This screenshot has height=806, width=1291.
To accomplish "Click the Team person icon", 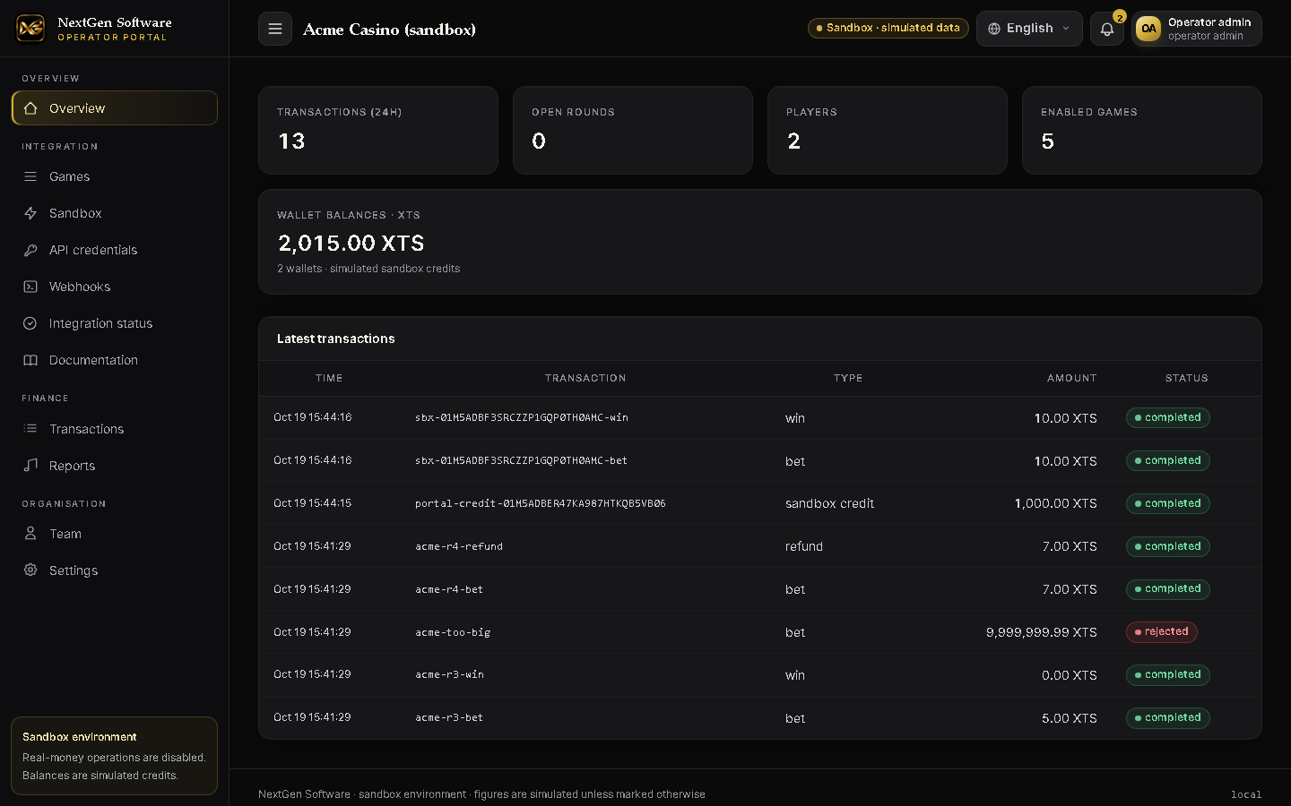I will tap(30, 534).
